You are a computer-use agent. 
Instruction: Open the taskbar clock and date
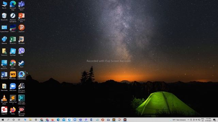208,120
